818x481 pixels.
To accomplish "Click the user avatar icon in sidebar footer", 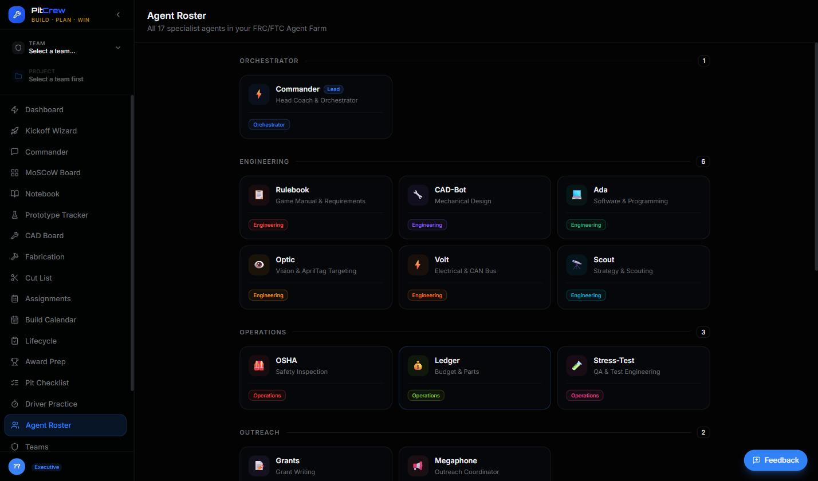I will point(17,467).
